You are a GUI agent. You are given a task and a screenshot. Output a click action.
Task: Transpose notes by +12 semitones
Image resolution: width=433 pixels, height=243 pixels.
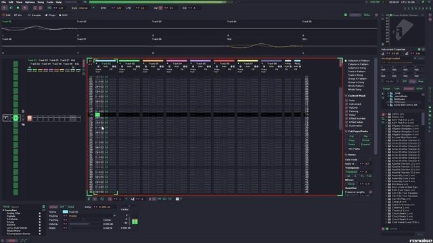tap(369, 175)
